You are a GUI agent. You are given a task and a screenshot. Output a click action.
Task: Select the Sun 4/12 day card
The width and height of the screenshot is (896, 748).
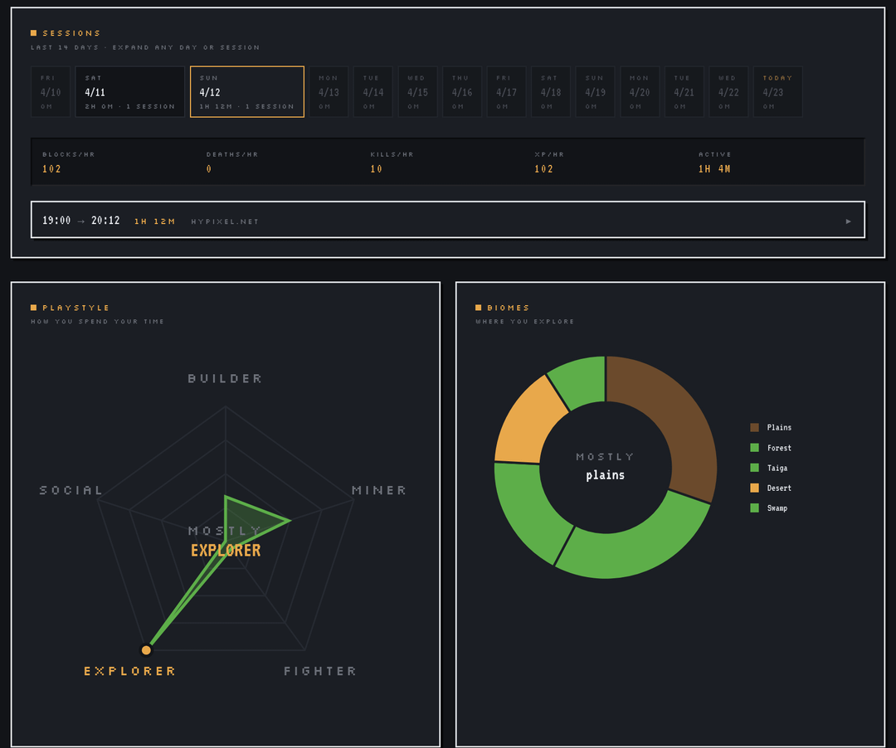pyautogui.click(x=246, y=92)
